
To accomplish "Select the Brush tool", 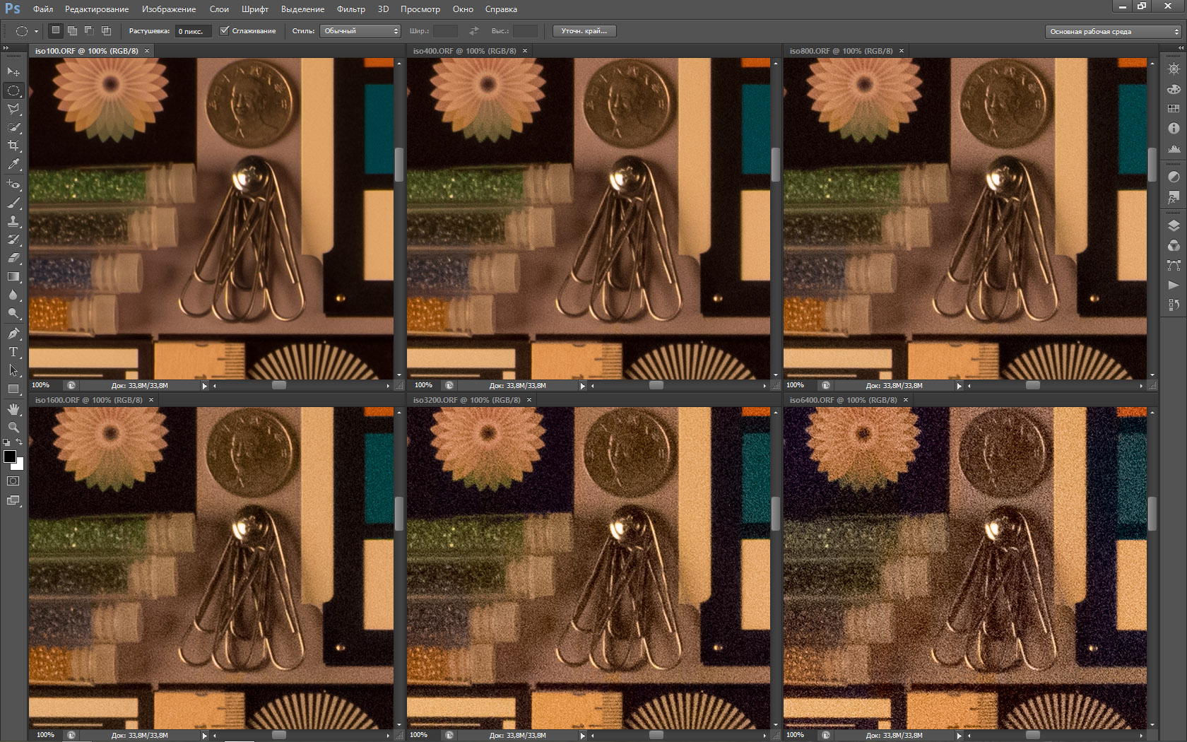I will 13,203.
